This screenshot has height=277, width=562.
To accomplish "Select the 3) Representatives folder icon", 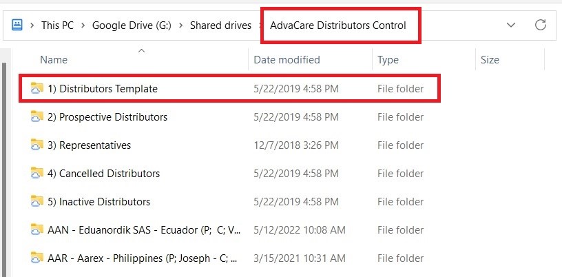I will [37, 145].
